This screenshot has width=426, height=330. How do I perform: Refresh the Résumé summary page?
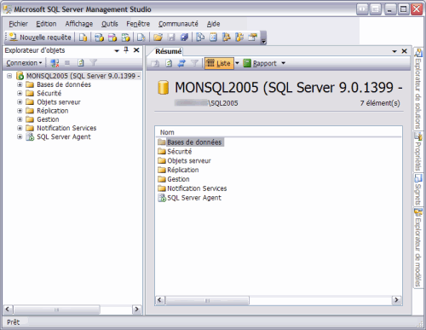point(169,63)
